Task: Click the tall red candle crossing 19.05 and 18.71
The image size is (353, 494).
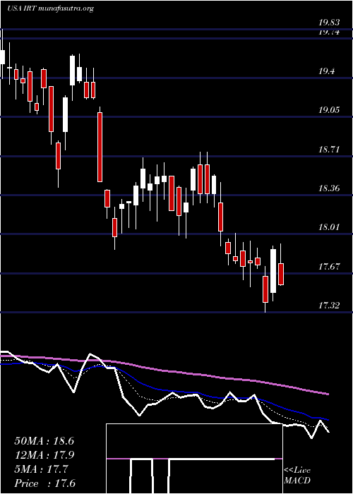Action: coord(100,147)
